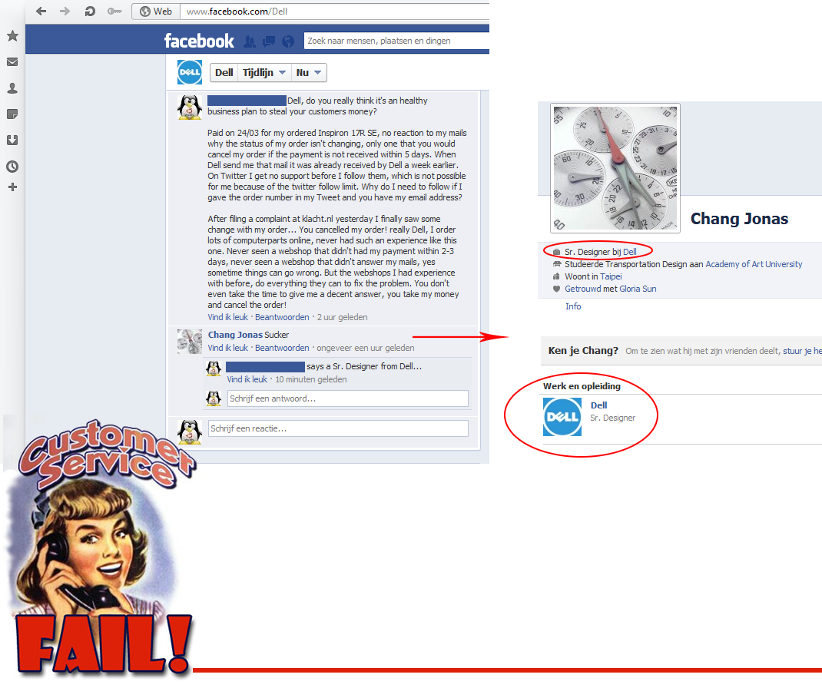Click the Web address badge dropdown

tap(156, 12)
